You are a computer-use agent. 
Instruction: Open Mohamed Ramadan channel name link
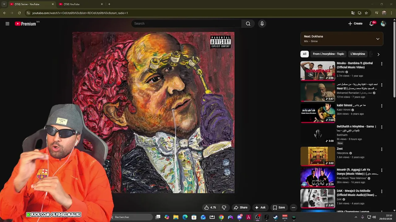click(354, 93)
